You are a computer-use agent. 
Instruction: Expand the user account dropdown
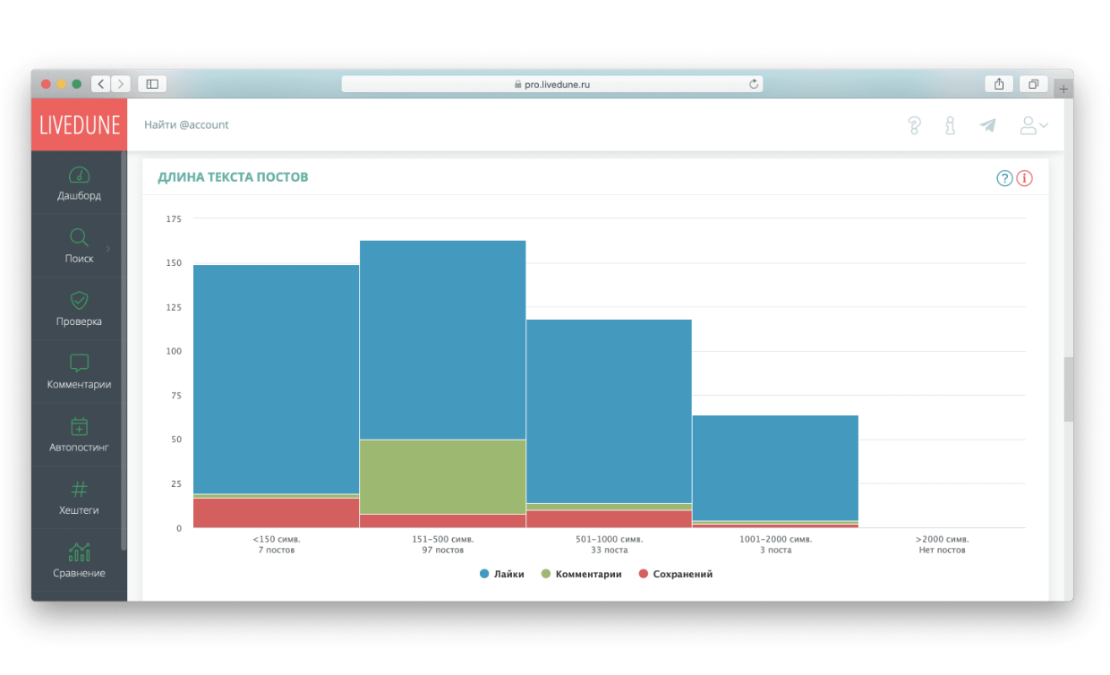point(1034,125)
